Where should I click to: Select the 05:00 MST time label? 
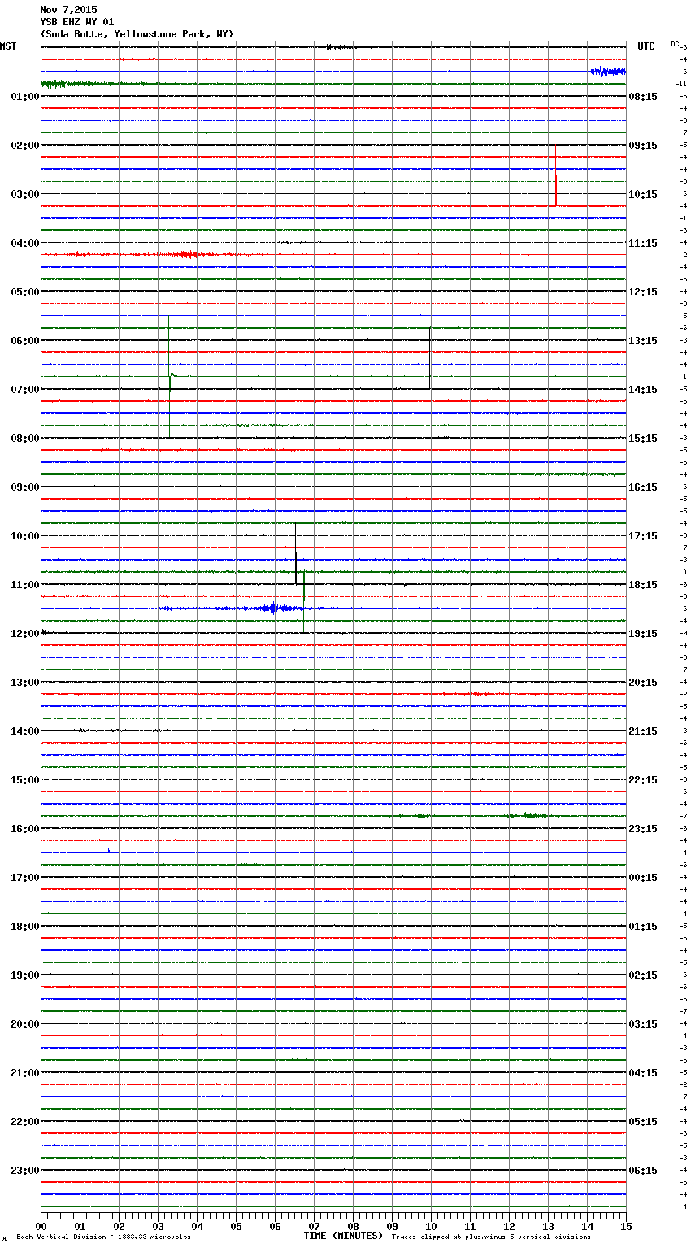click(25, 292)
